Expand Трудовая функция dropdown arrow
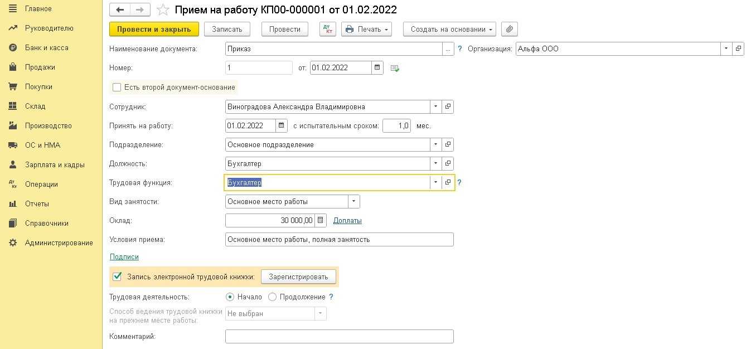This screenshot has width=751, height=349. [436, 182]
